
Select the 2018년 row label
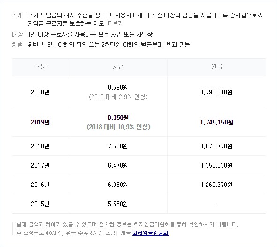click(x=40, y=146)
